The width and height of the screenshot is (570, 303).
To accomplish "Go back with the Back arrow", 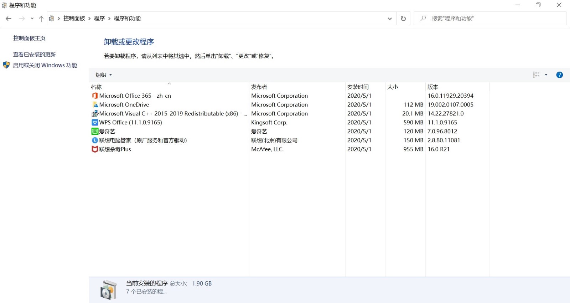I will pyautogui.click(x=9, y=19).
